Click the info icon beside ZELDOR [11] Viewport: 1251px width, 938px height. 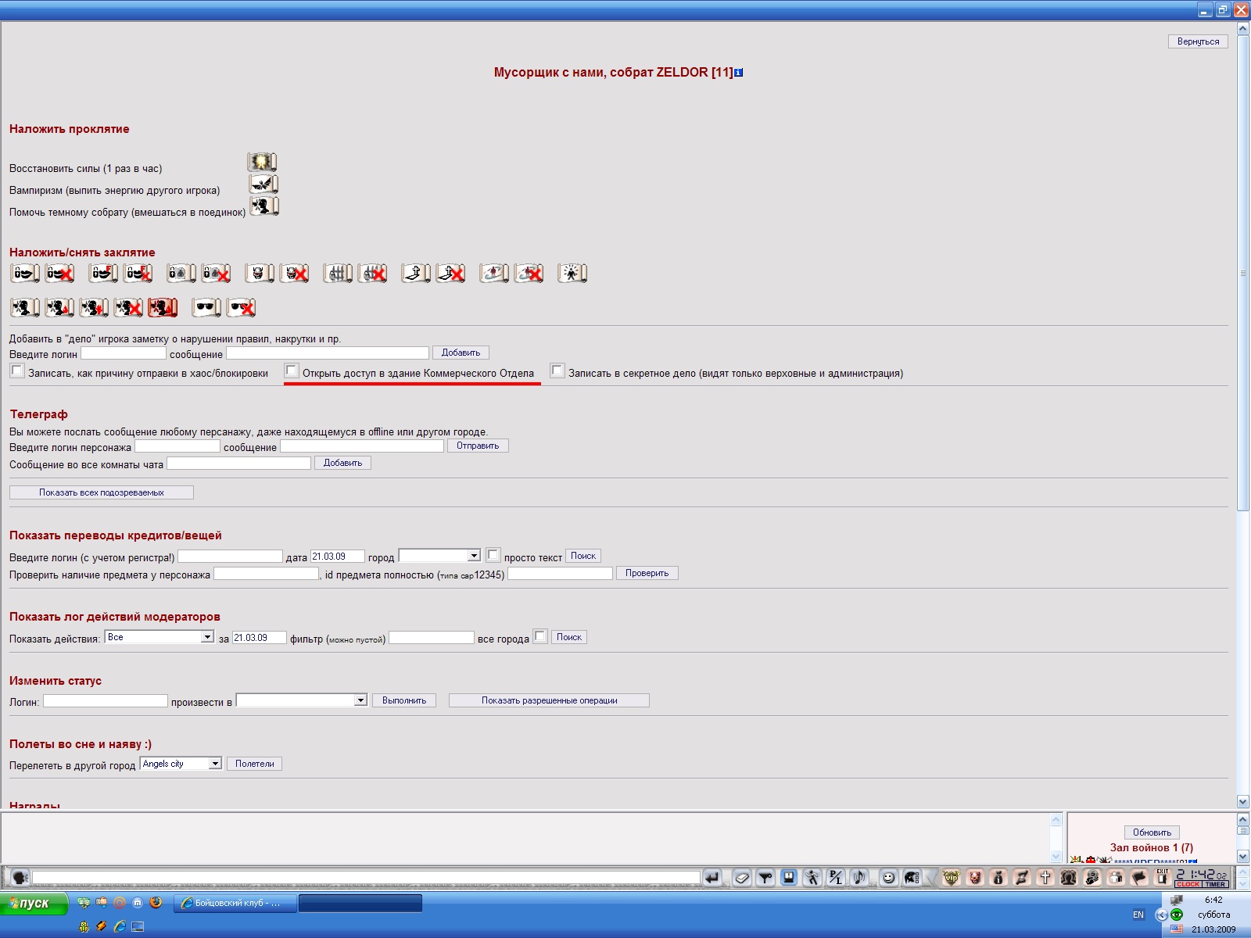[x=739, y=73]
